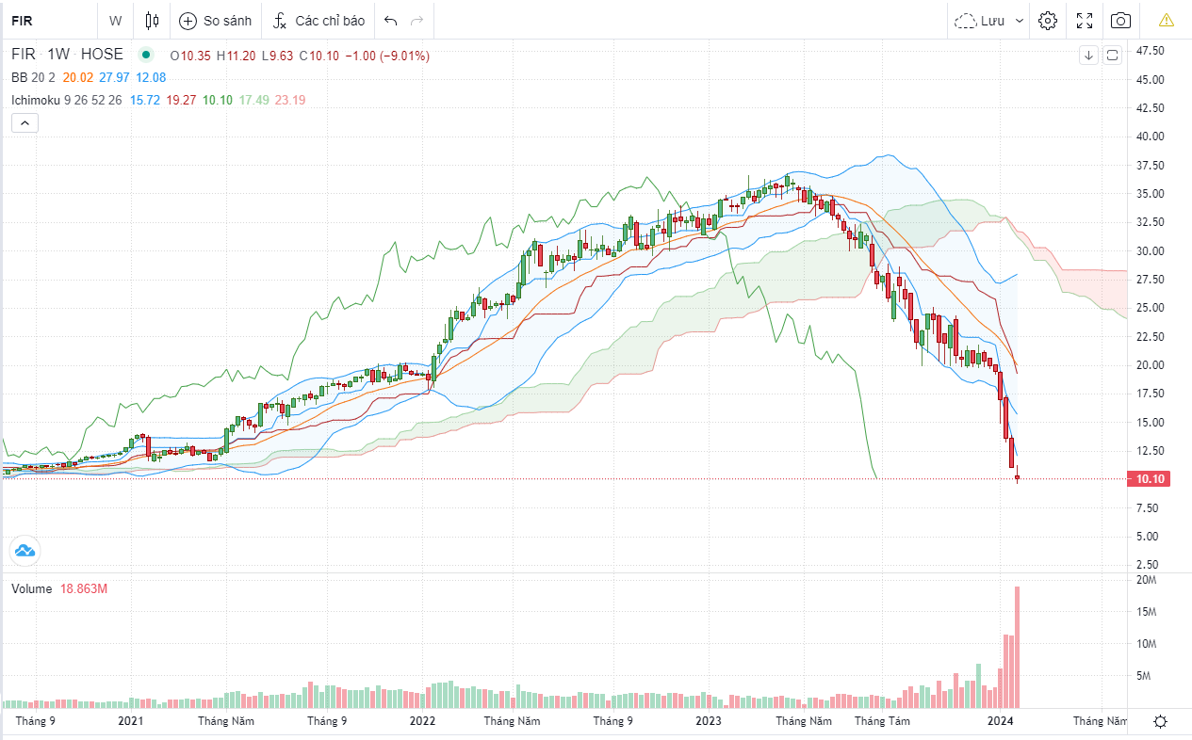The width and height of the screenshot is (1192, 740).
Task: Collapse the indicator legend with the chevron
Action: point(24,122)
